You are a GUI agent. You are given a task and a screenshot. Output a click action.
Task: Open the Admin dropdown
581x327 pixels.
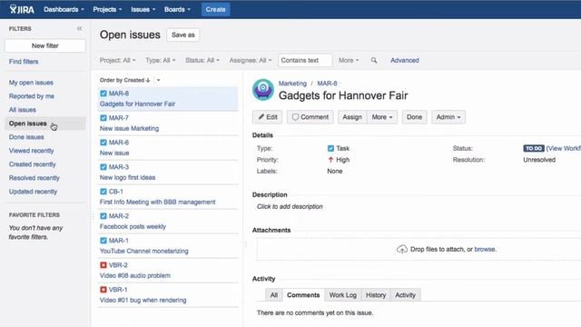[448, 117]
